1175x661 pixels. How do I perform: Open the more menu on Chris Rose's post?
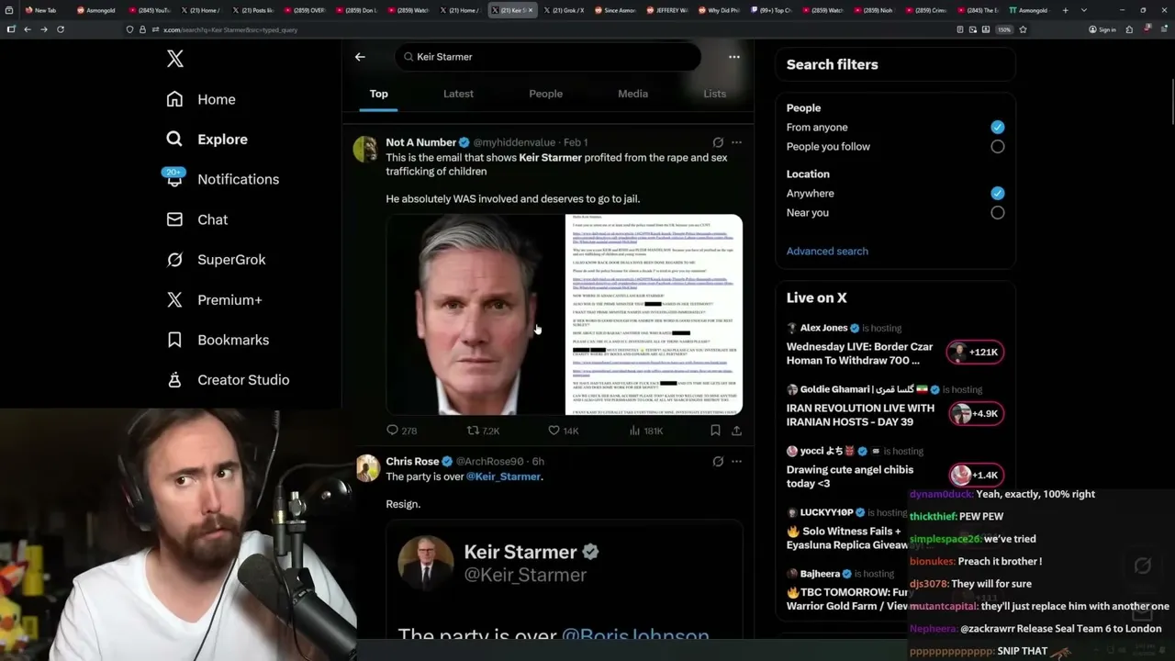[x=736, y=461]
